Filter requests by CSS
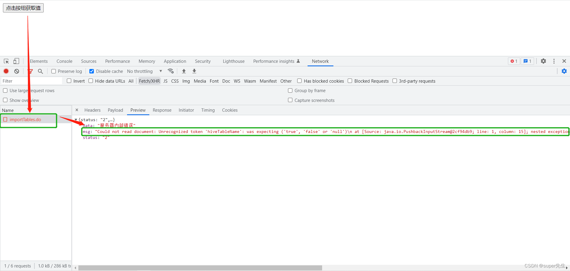This screenshot has height=271, width=570. coord(175,81)
